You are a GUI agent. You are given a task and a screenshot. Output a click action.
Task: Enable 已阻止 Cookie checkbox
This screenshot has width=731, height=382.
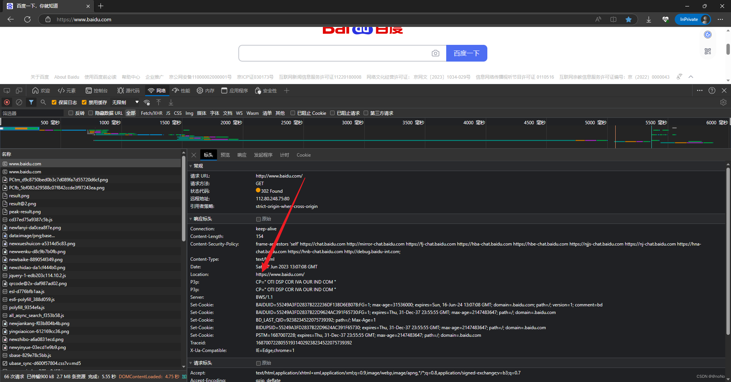coord(293,113)
